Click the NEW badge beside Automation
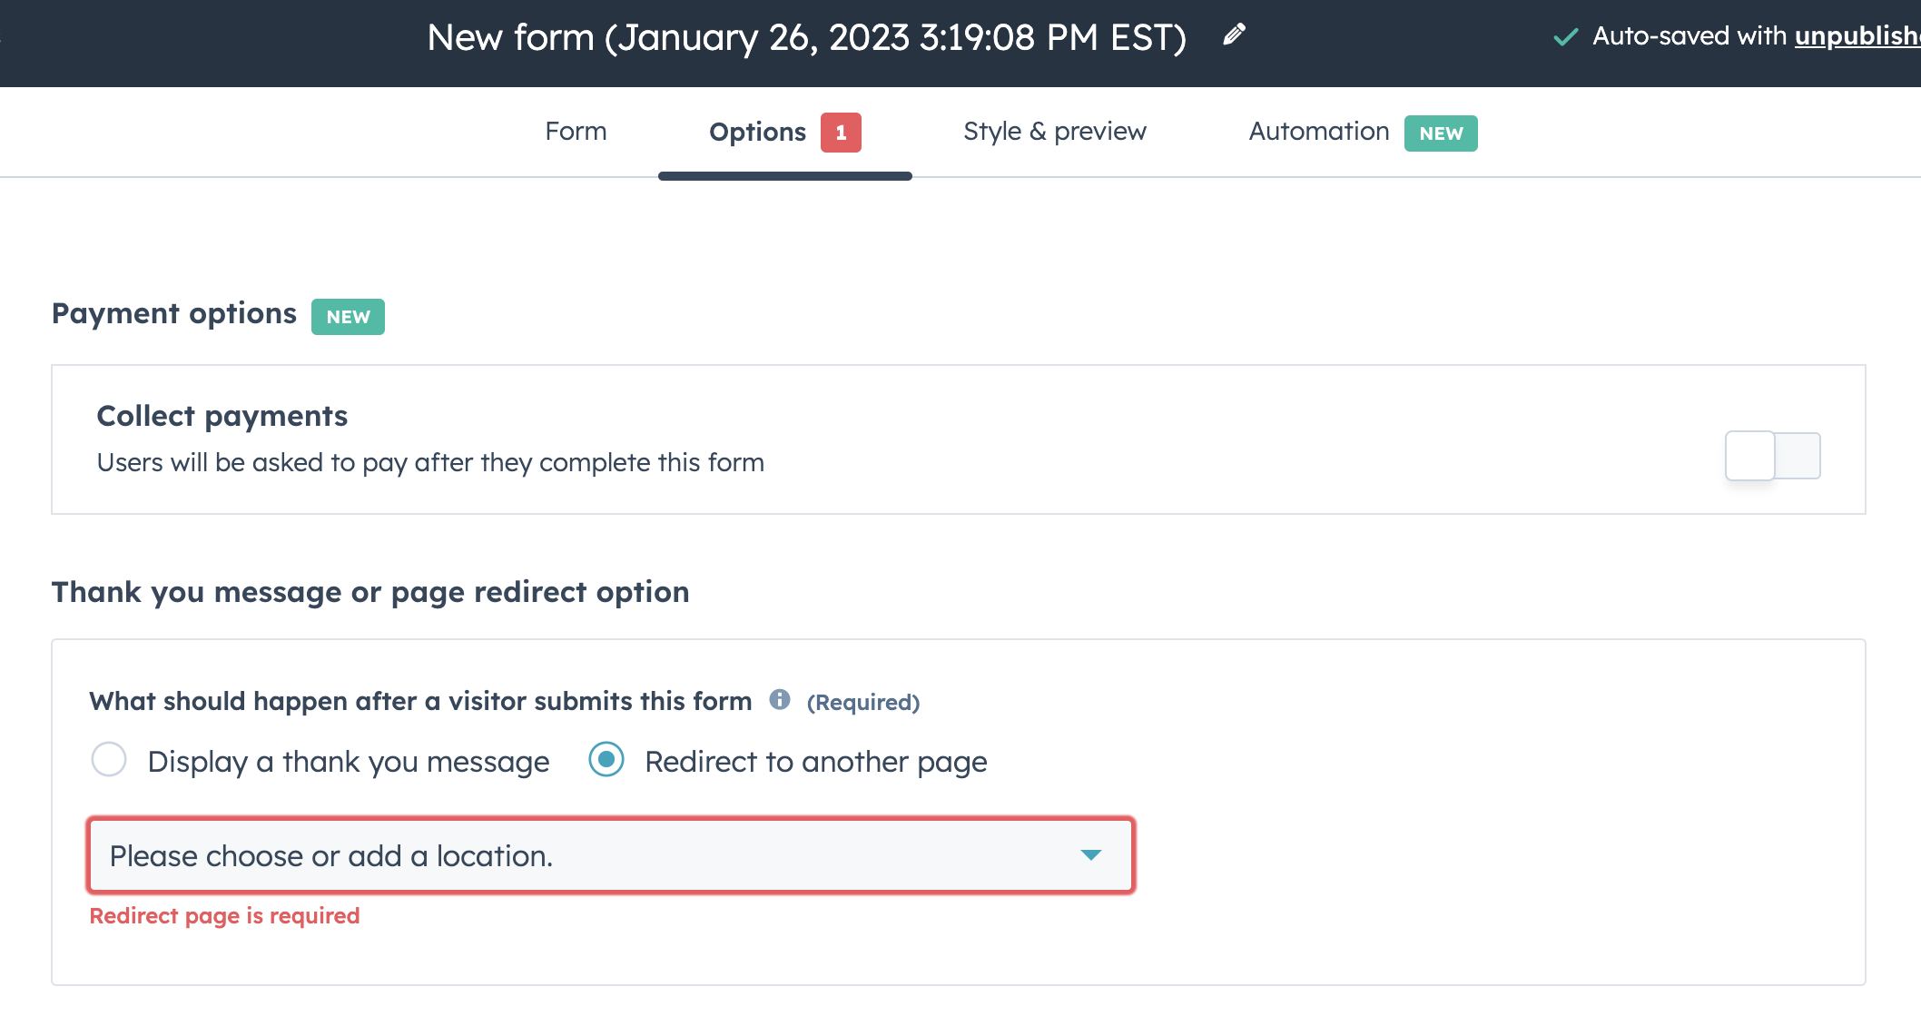Screen dimensions: 1921x1026 click(x=1441, y=133)
